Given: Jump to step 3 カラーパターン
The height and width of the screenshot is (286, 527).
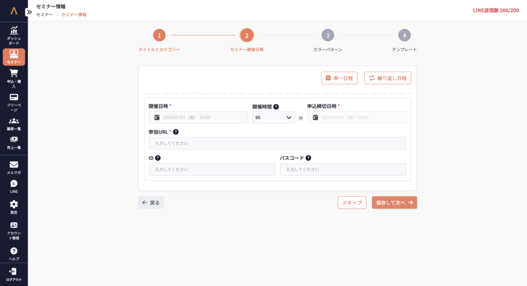Looking at the screenshot, I should (327, 35).
